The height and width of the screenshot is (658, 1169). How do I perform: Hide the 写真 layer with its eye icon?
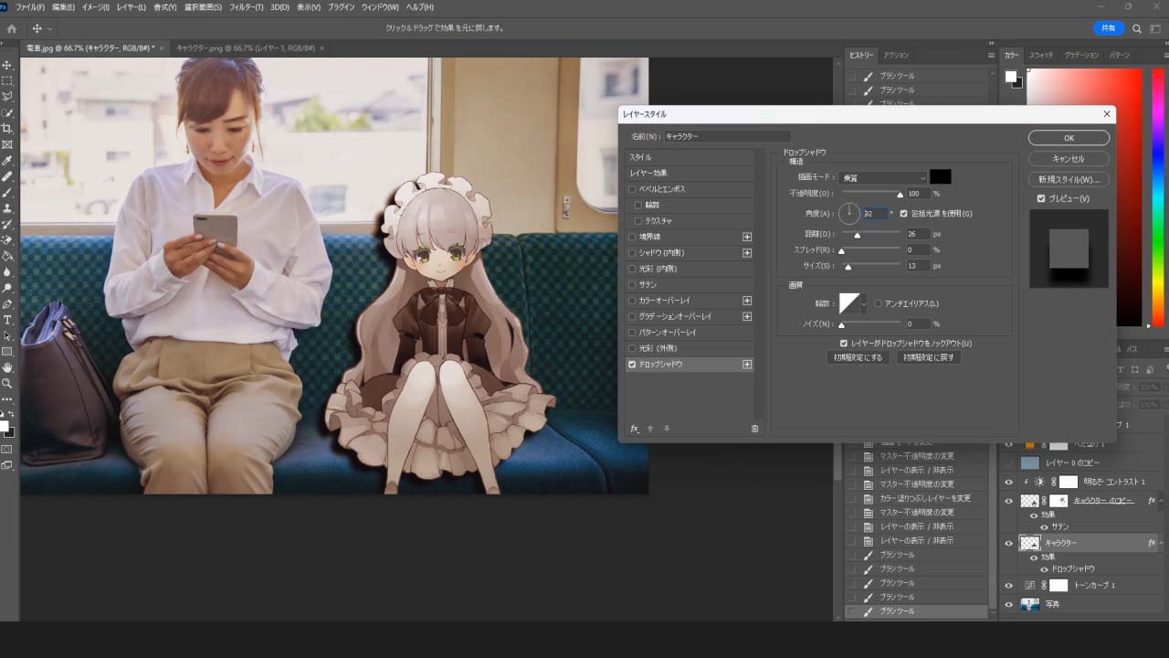1009,604
